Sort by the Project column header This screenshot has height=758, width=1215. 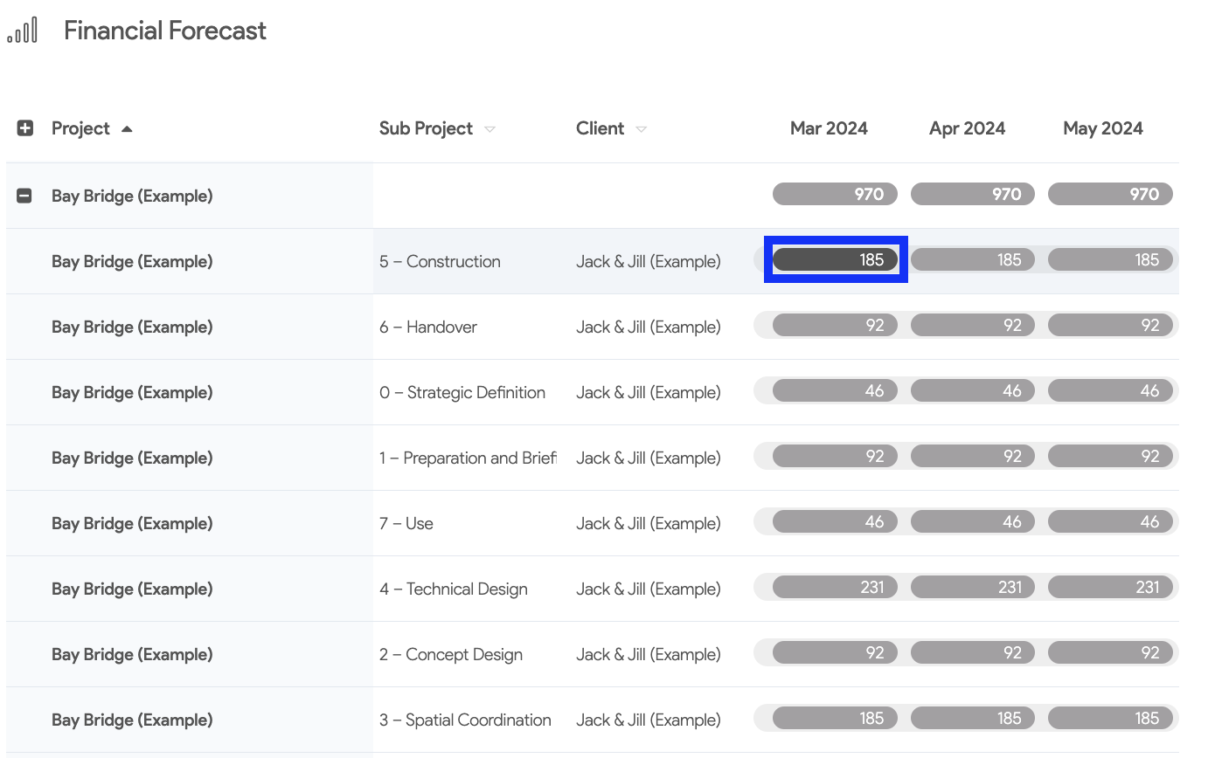click(92, 128)
